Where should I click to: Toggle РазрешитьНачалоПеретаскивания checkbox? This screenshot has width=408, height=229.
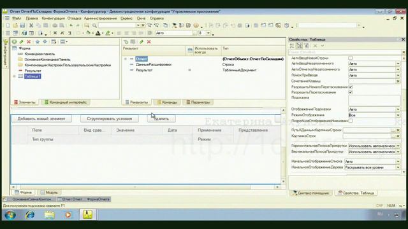[x=351, y=87]
